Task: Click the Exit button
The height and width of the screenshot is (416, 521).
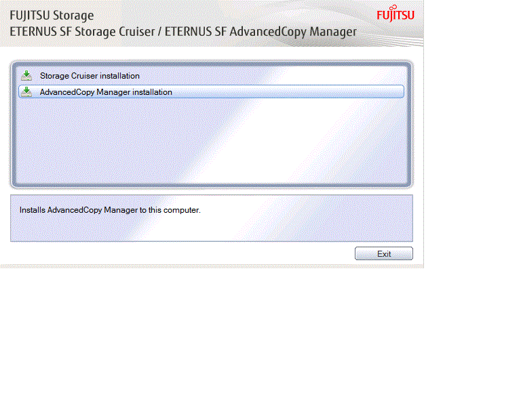Action: pyautogui.click(x=384, y=254)
